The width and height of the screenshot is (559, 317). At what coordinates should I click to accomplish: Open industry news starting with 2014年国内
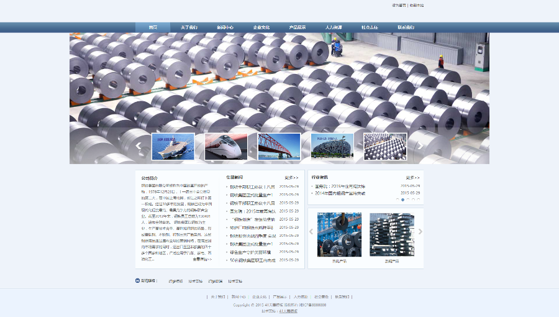coord(340,193)
